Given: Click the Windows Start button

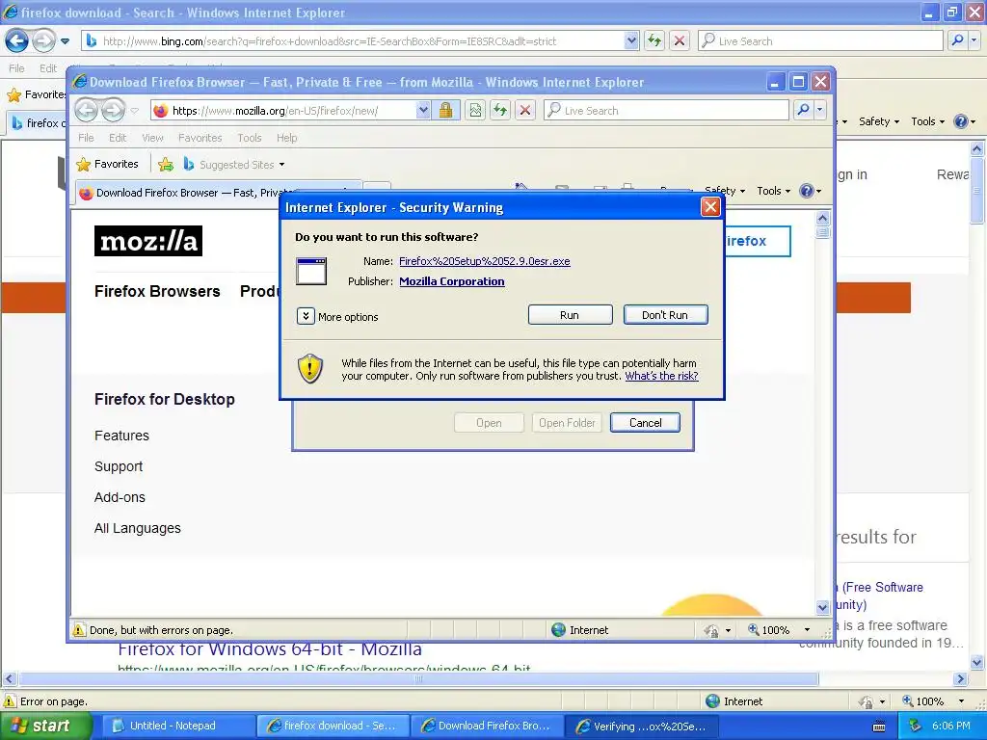Looking at the screenshot, I should [45, 726].
